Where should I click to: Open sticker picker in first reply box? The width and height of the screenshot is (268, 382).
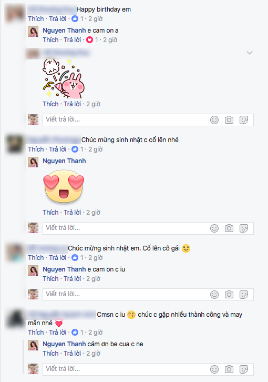coord(244,120)
